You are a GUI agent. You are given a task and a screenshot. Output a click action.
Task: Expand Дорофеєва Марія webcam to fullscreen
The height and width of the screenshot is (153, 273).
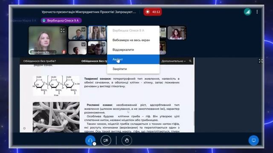pos(63,30)
